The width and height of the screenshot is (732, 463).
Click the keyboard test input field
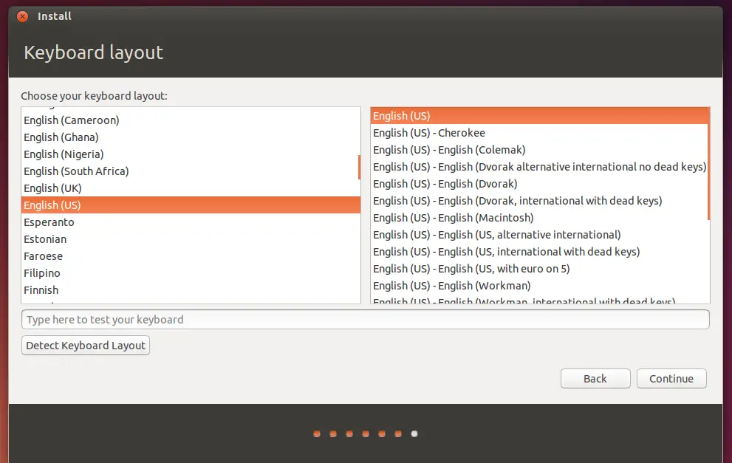click(365, 320)
